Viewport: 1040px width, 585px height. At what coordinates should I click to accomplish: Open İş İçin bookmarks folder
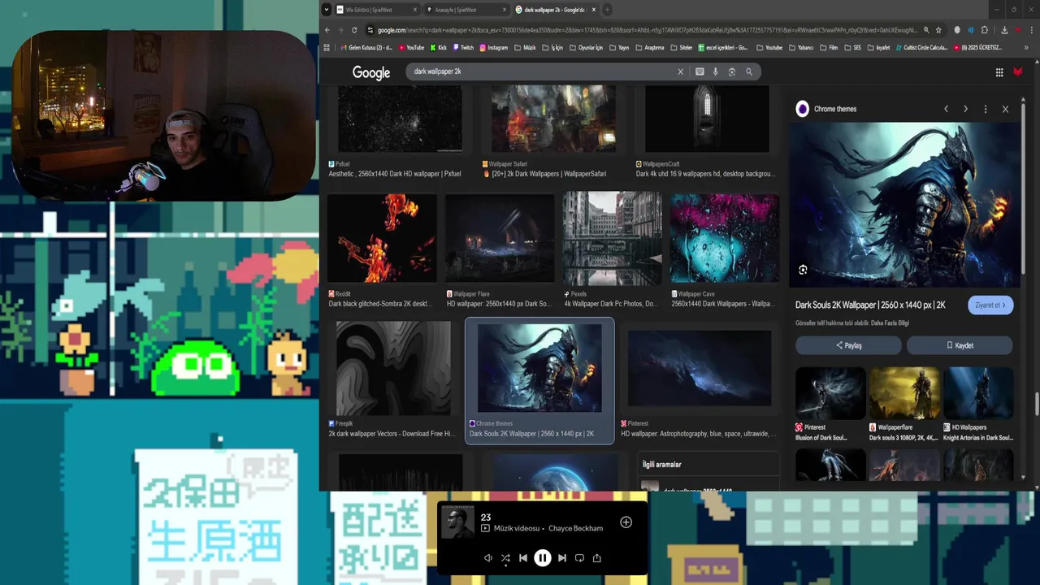[552, 48]
